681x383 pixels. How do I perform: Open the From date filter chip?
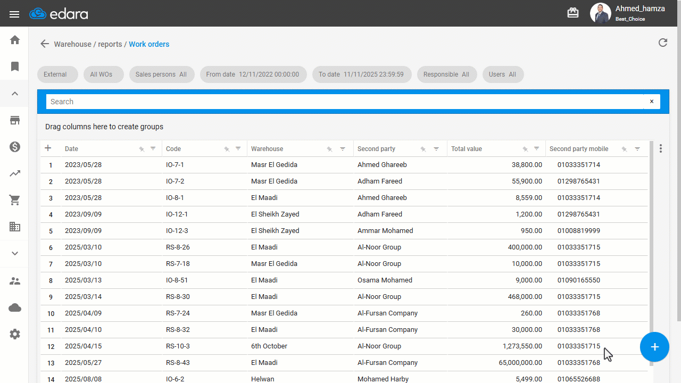click(253, 74)
